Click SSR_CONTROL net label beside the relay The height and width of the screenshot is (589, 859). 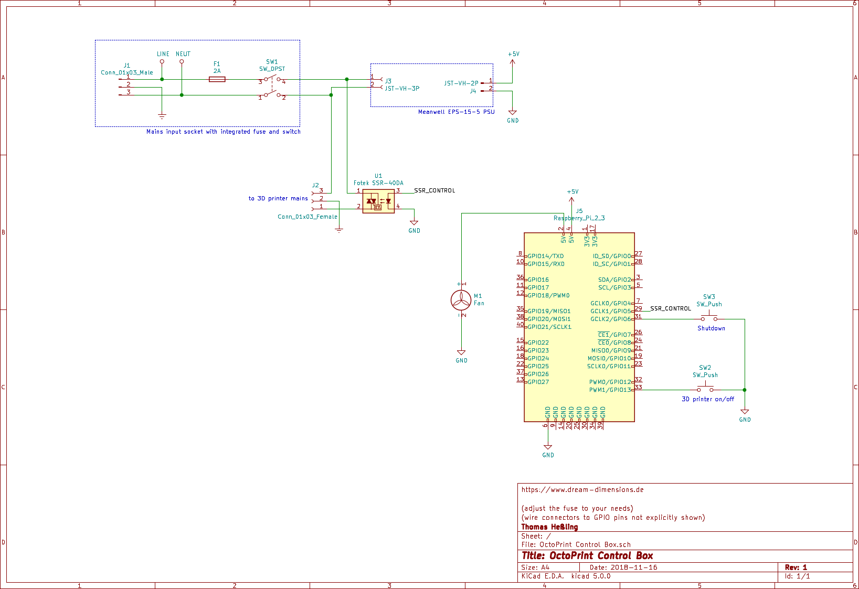pos(434,190)
